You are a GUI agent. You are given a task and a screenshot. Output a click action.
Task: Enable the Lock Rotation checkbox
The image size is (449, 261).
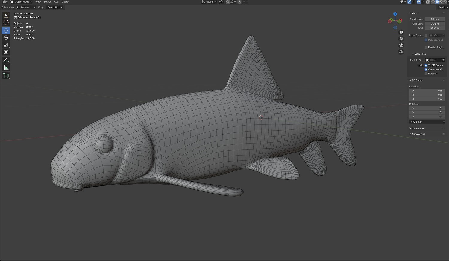[426, 73]
